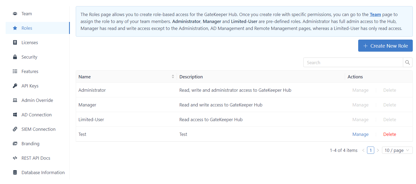Delete the Test role
Screen dimensions: 416x184
point(389,134)
